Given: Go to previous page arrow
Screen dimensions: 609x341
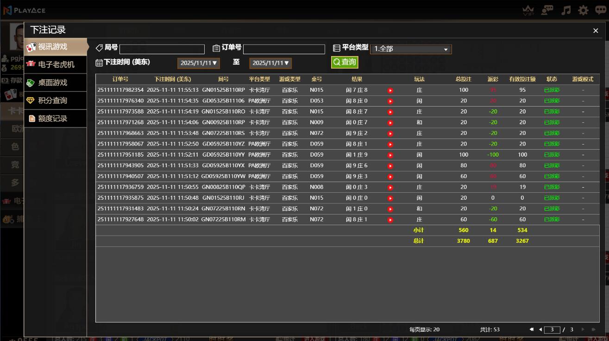Looking at the screenshot, I should 540,329.
